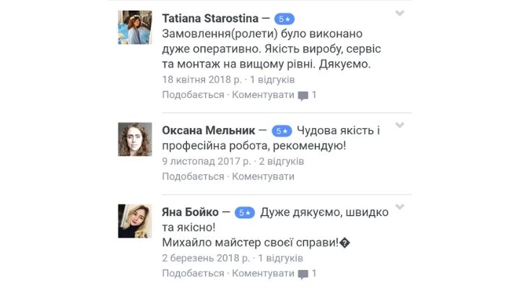Open Tatiana Starostina's profile picture
520x288 pixels.
pos(134,27)
